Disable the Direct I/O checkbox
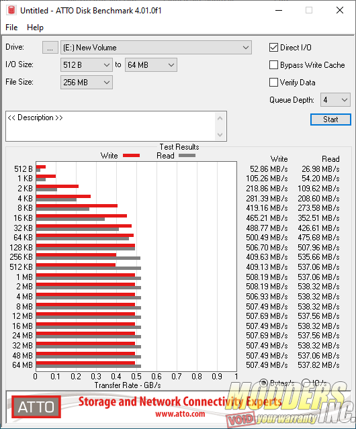 click(x=273, y=48)
